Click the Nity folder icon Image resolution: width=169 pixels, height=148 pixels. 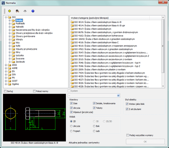[13, 43]
